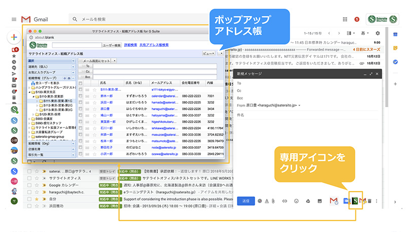The width and height of the screenshot is (406, 232).
Task: Click the 送信 send button
Action: (x=246, y=201)
